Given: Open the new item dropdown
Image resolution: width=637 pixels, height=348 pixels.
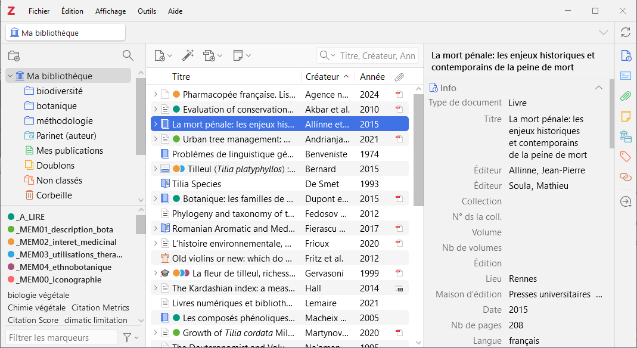Looking at the screenshot, I should pos(163,55).
